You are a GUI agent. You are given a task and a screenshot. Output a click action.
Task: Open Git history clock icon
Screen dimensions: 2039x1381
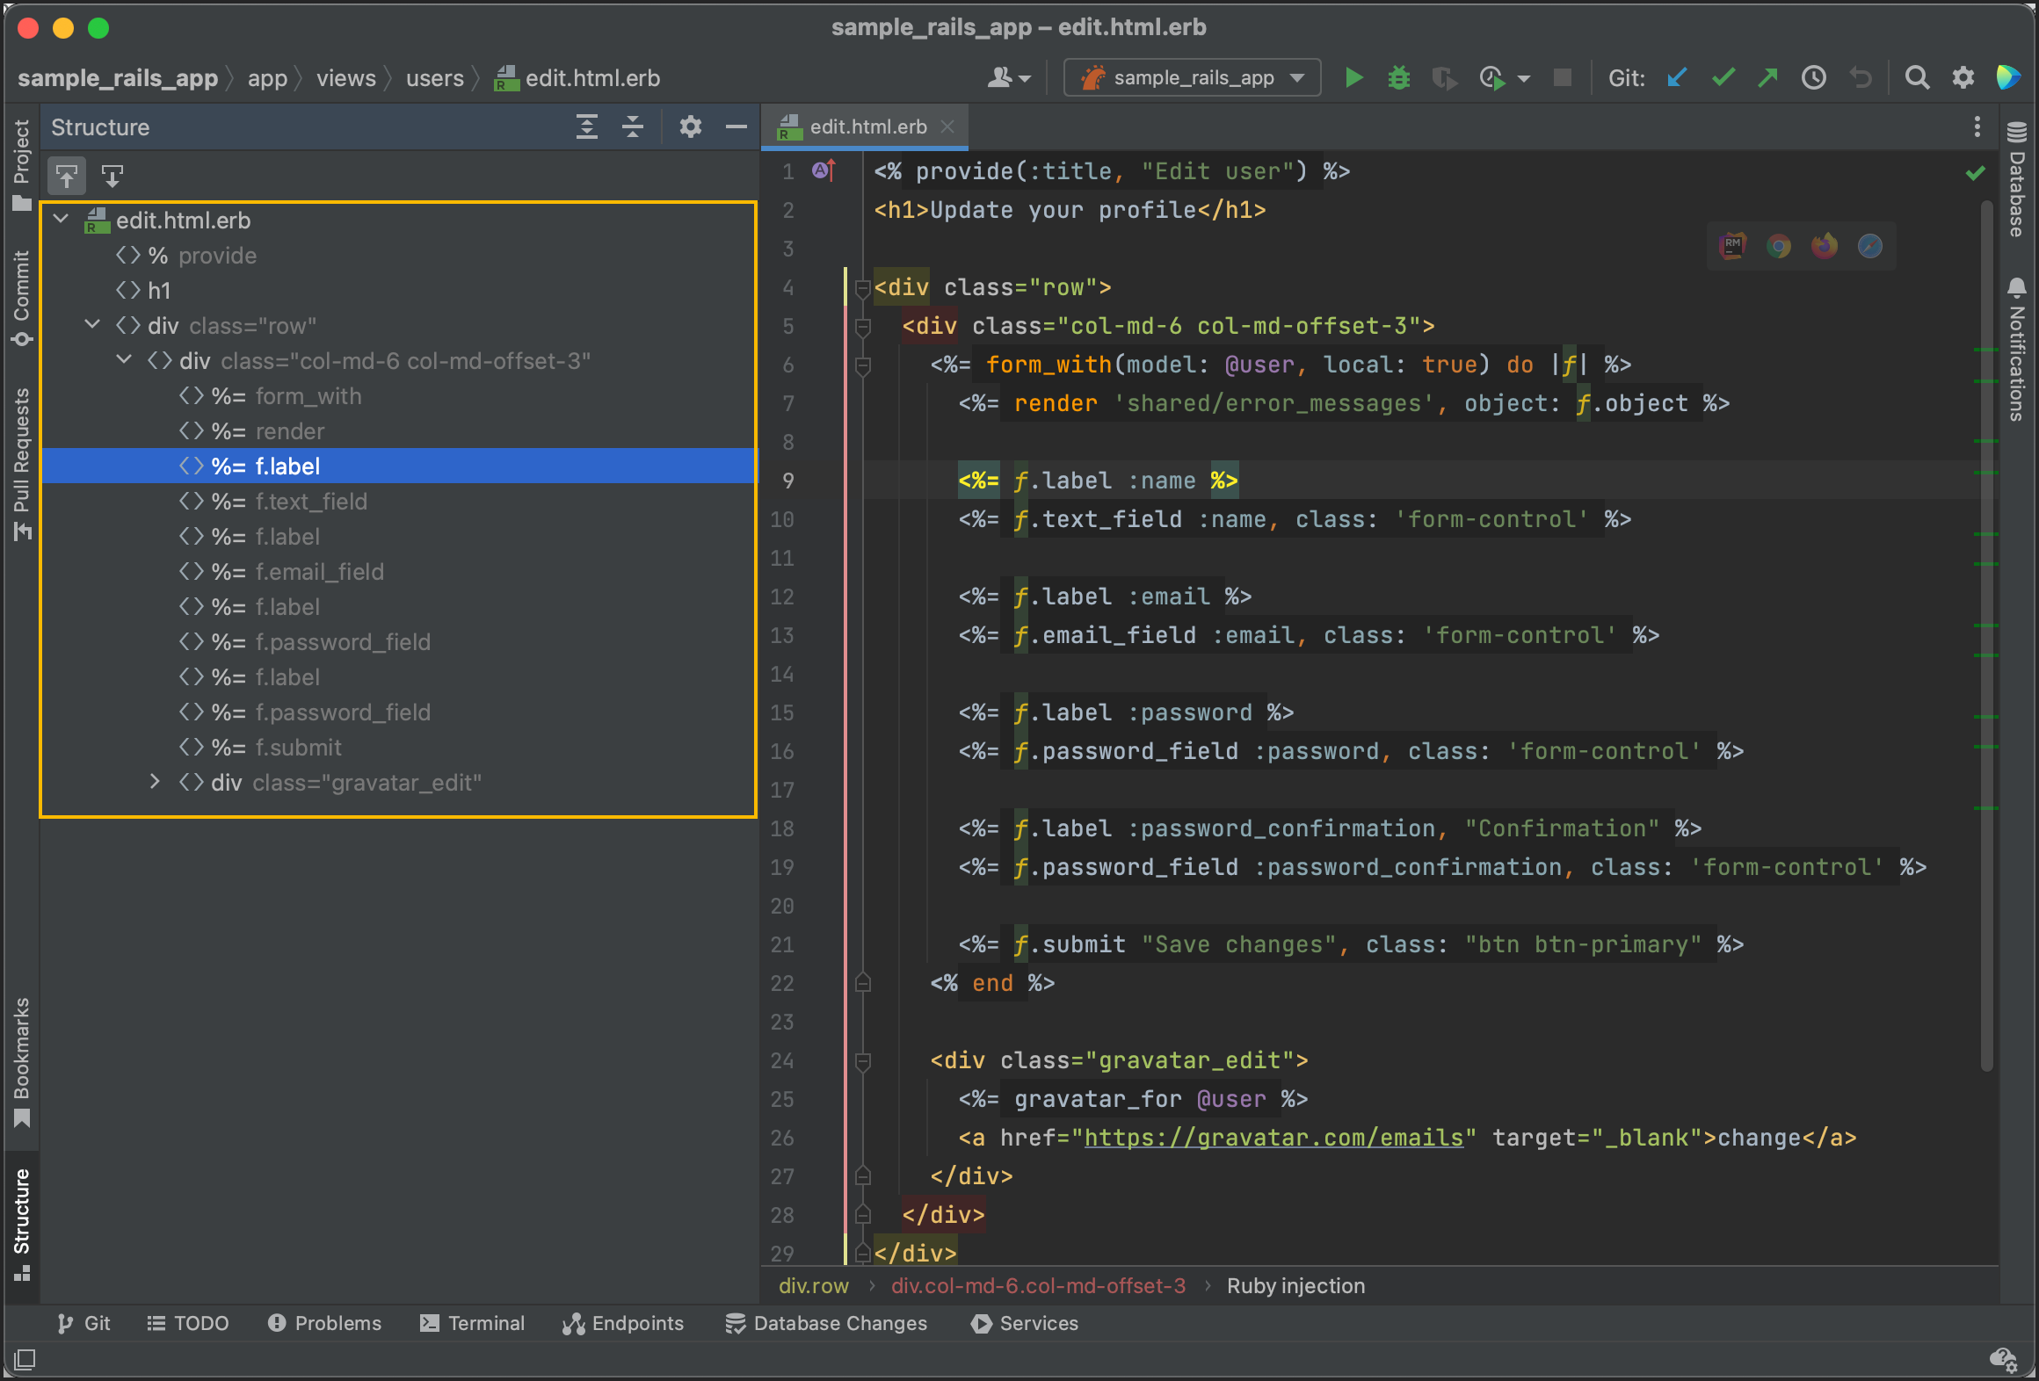[1813, 78]
